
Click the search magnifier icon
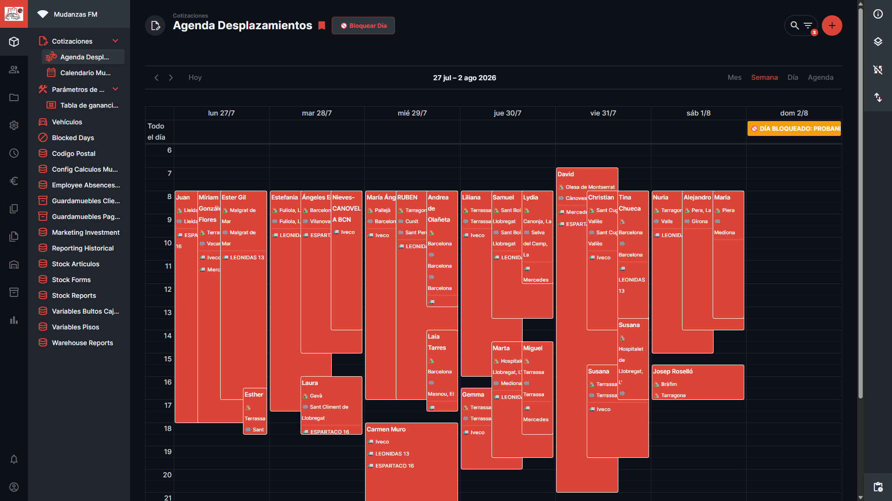(795, 26)
